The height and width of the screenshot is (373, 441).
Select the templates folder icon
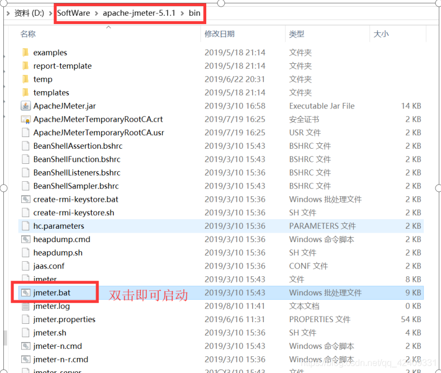[25, 92]
